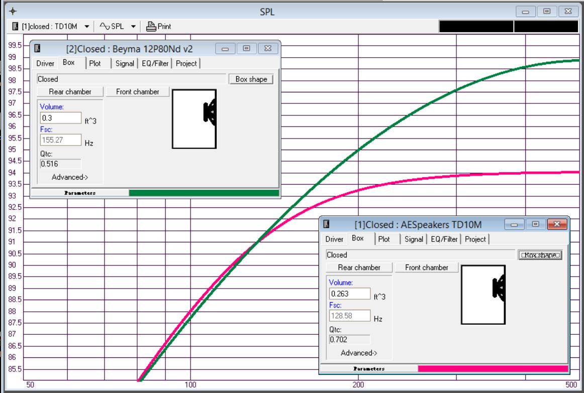Open the SPL graph type dropdown arrow
The image size is (584, 393).
click(x=133, y=27)
